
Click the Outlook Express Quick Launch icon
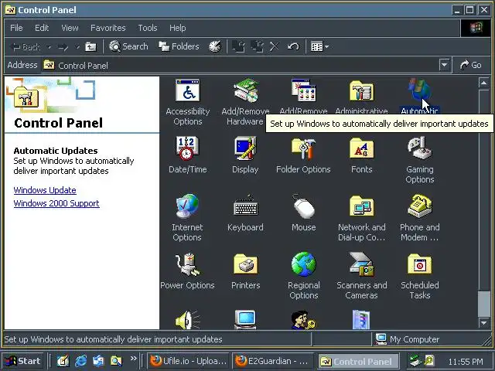[98, 361]
